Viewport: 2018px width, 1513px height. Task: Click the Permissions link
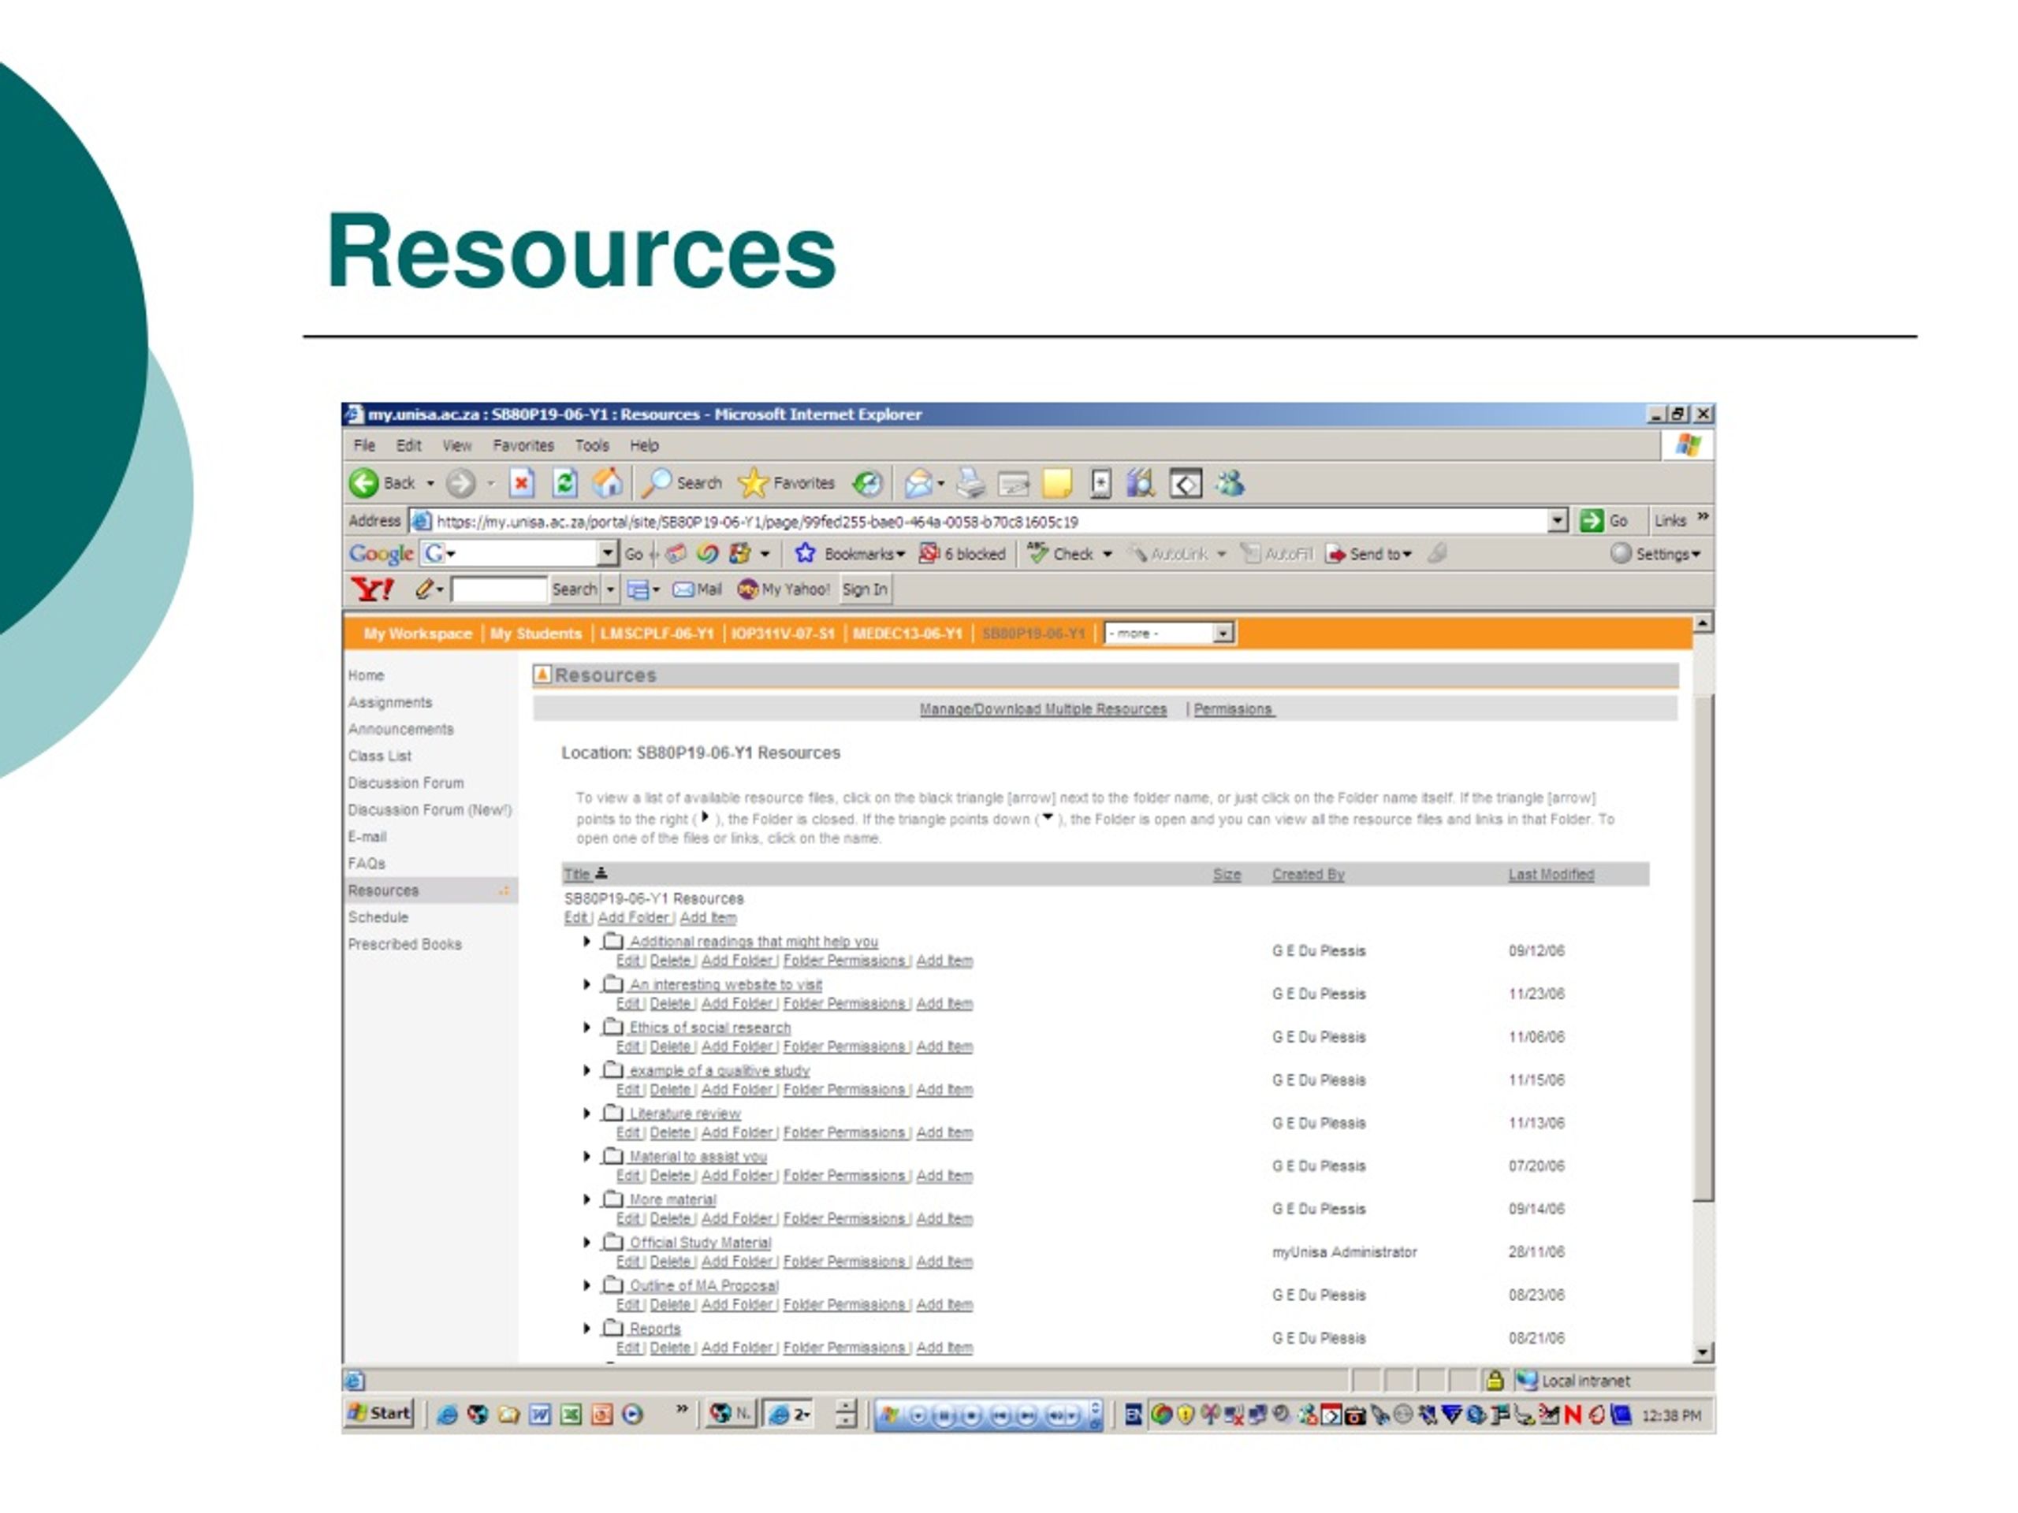pyautogui.click(x=1233, y=708)
